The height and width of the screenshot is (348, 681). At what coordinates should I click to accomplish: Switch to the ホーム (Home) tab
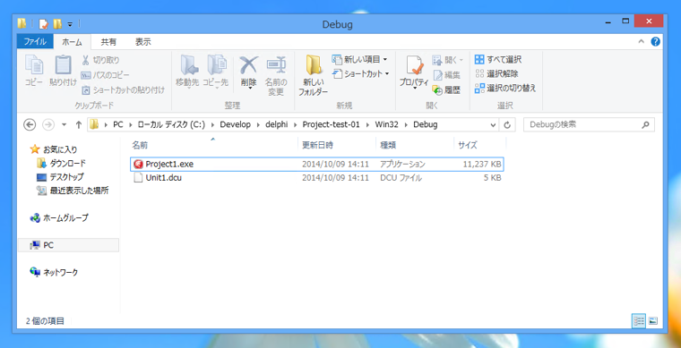point(72,42)
